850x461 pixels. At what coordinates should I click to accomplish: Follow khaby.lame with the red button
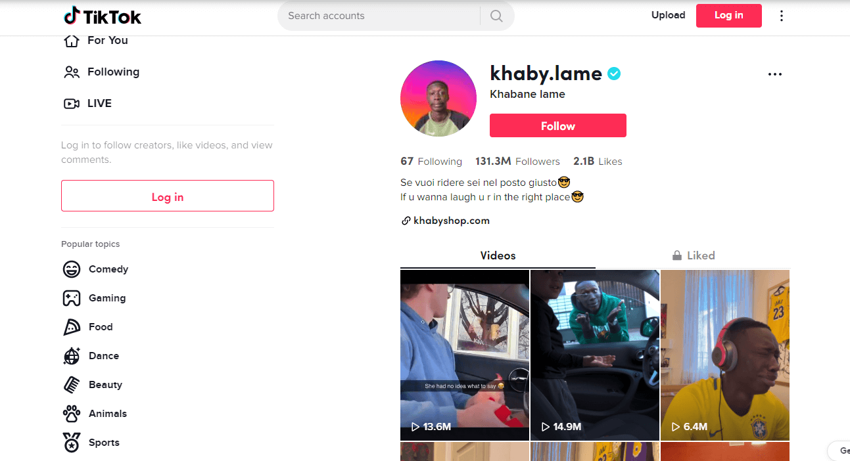[x=558, y=125]
